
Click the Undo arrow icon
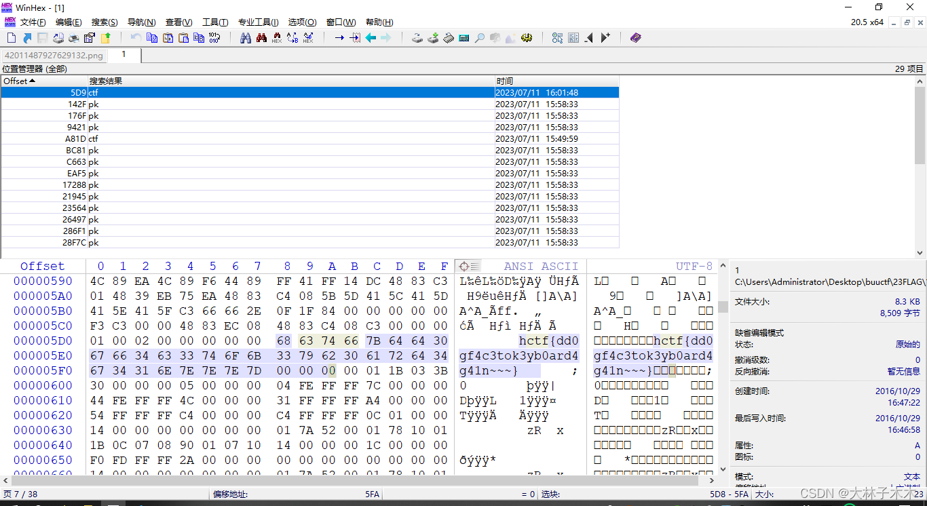coord(136,38)
